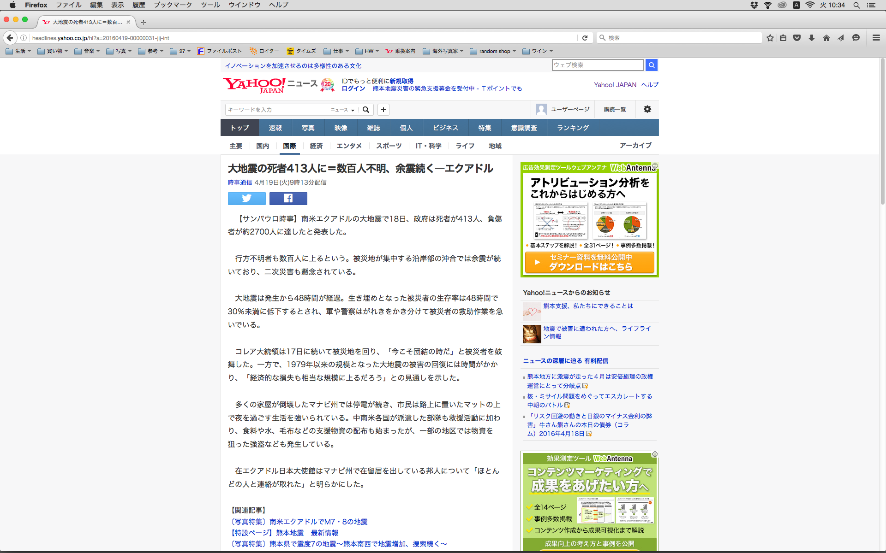Open the downloads arrow icon in toolbar
Image resolution: width=886 pixels, height=553 pixels.
pos(811,38)
